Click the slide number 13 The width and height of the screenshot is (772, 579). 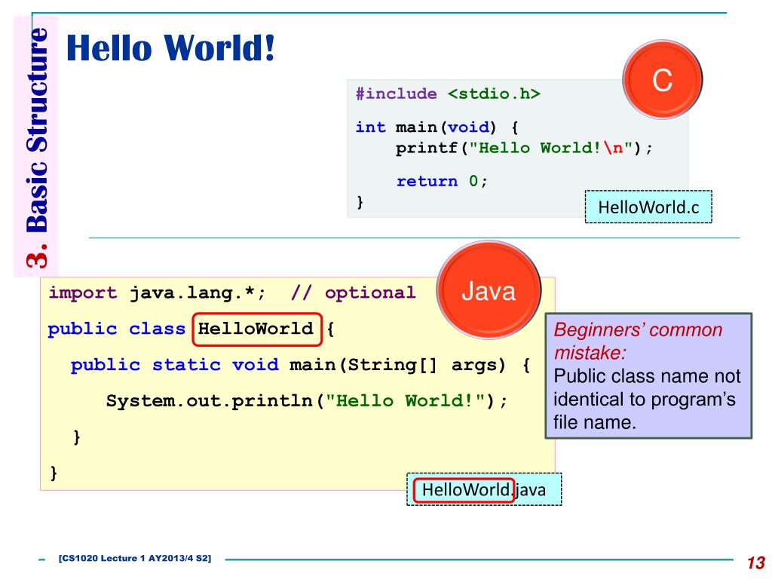(755, 562)
